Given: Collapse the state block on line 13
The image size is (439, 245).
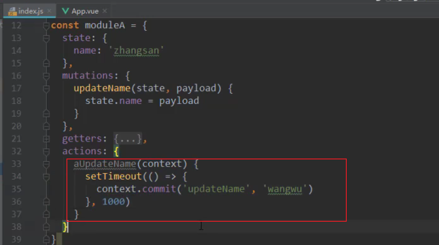Looking at the screenshot, I should (x=46, y=39).
